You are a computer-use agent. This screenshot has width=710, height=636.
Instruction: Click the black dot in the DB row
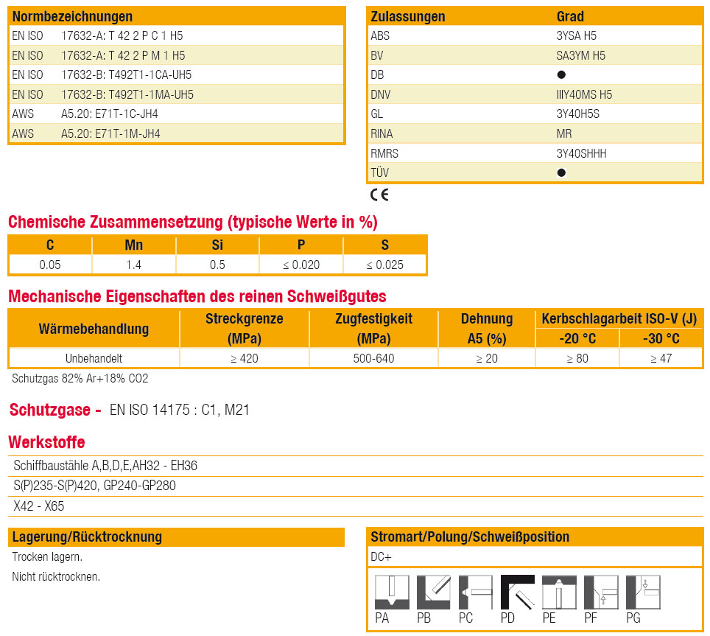(x=561, y=74)
